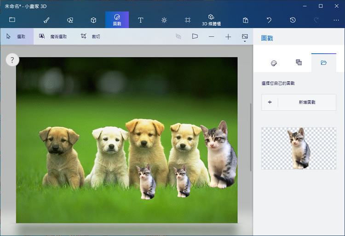
Task: Open the Canvas tool
Action: tap(188, 20)
